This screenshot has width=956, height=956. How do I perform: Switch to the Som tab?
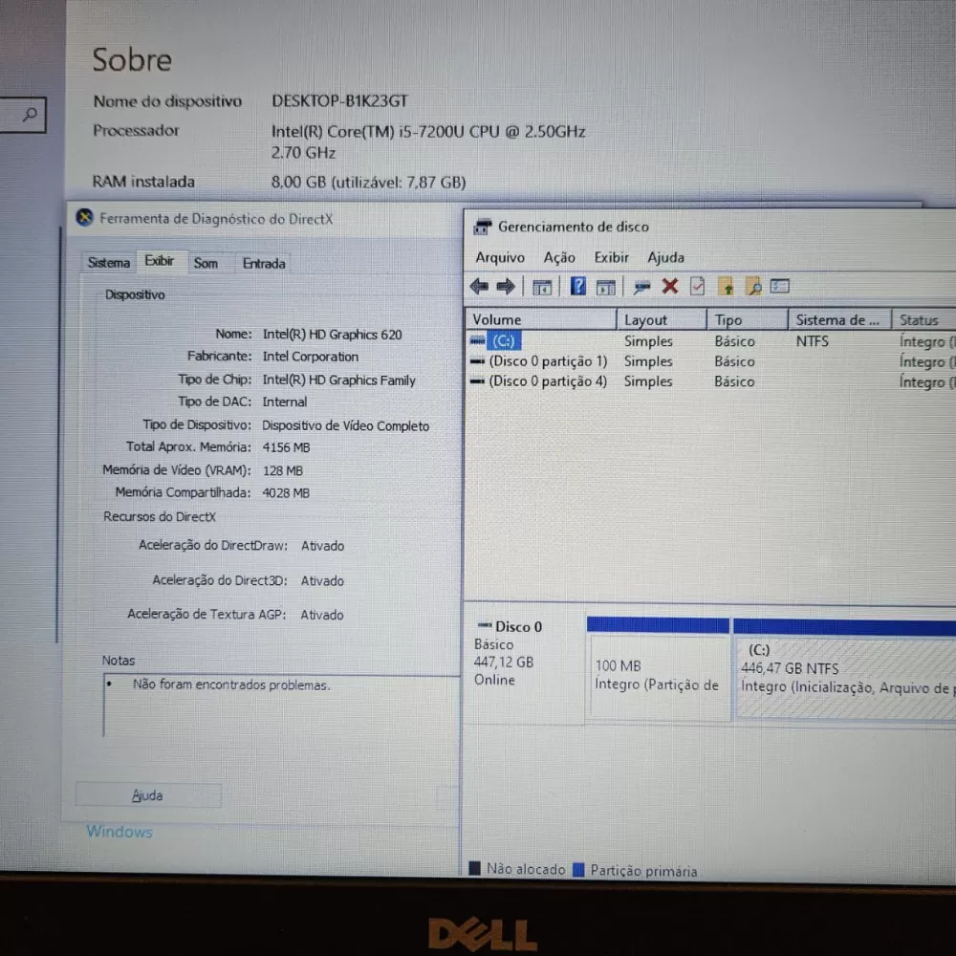206,263
